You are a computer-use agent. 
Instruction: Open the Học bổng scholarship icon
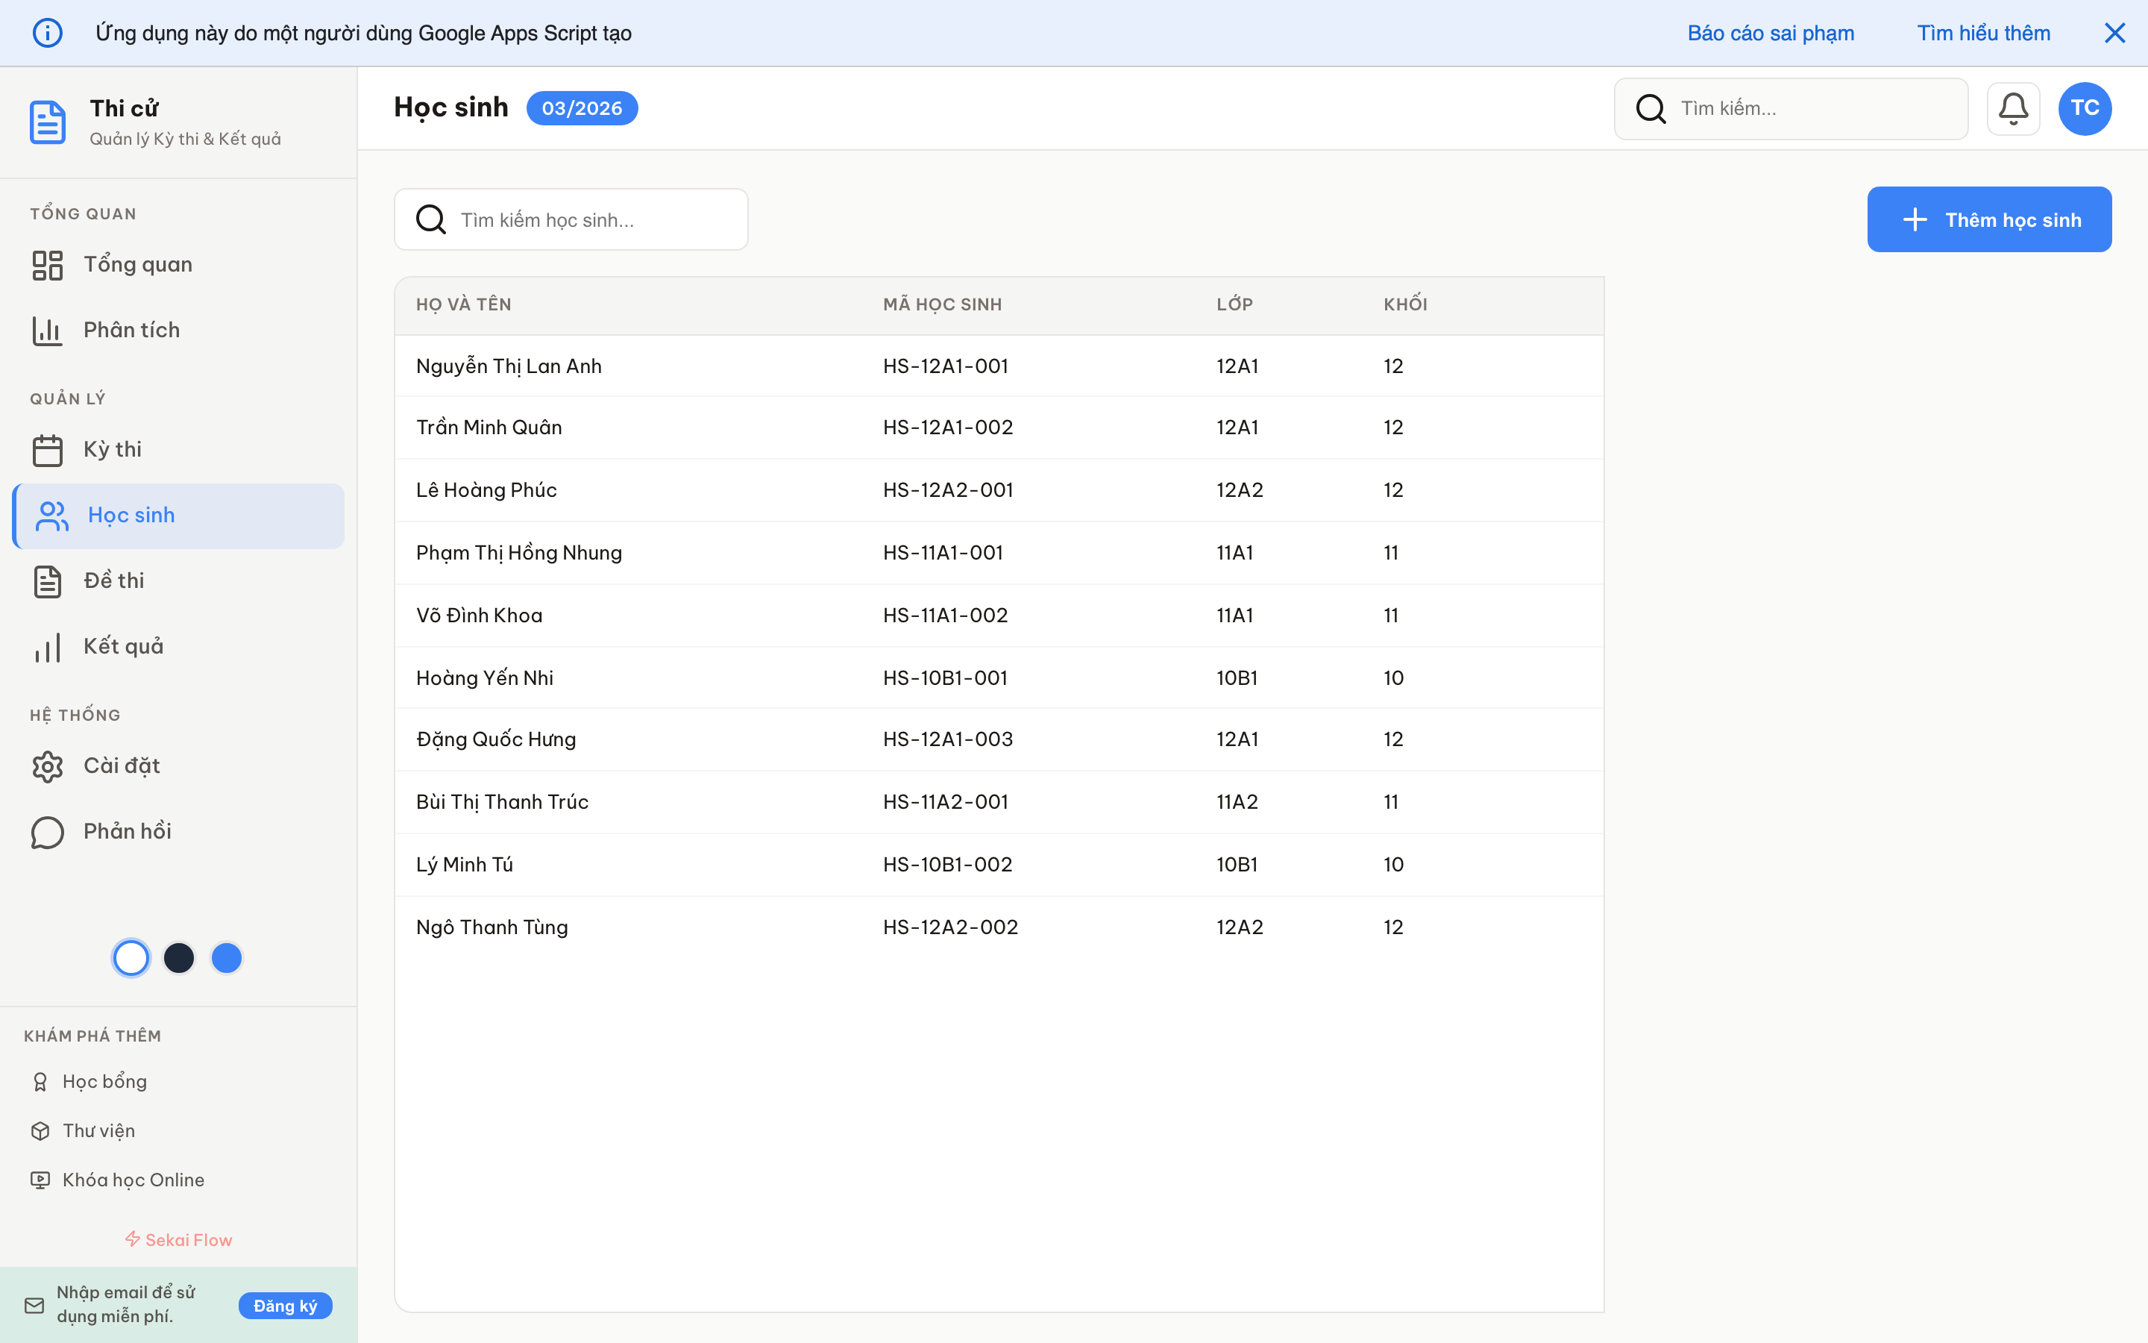pyautogui.click(x=41, y=1081)
